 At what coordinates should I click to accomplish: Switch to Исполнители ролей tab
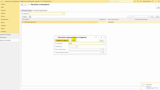point(26,10)
